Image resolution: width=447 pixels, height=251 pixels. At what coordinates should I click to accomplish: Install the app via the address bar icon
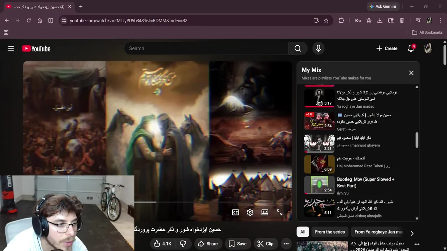coord(316,21)
